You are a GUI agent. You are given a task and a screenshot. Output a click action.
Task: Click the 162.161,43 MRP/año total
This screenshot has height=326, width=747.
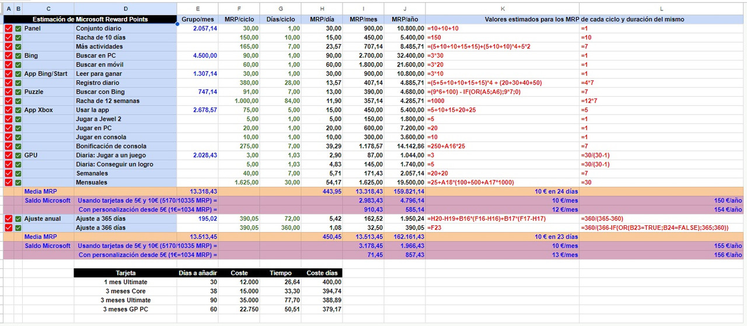(405, 237)
